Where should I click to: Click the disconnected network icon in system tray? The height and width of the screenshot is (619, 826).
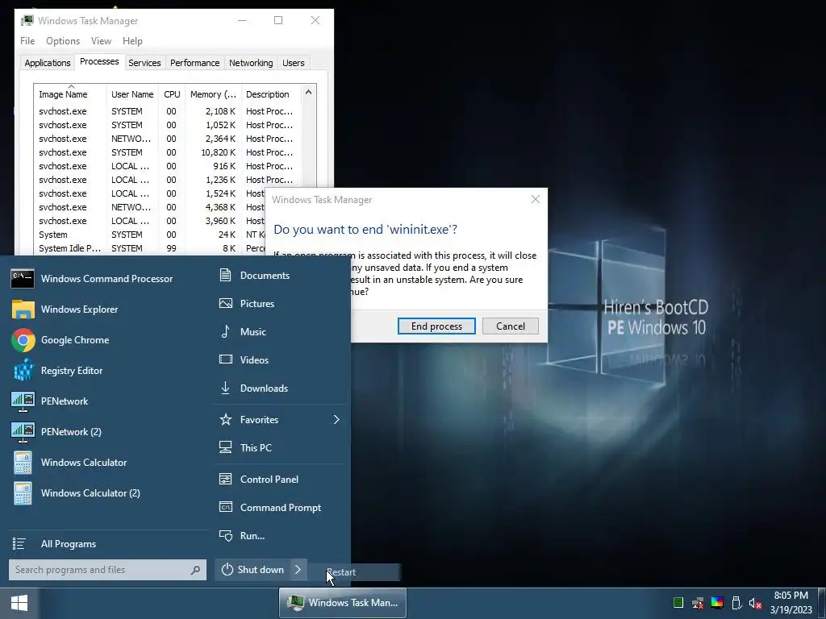point(698,603)
